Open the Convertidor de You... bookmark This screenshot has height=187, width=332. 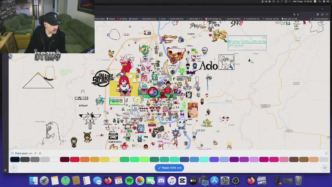252,19
